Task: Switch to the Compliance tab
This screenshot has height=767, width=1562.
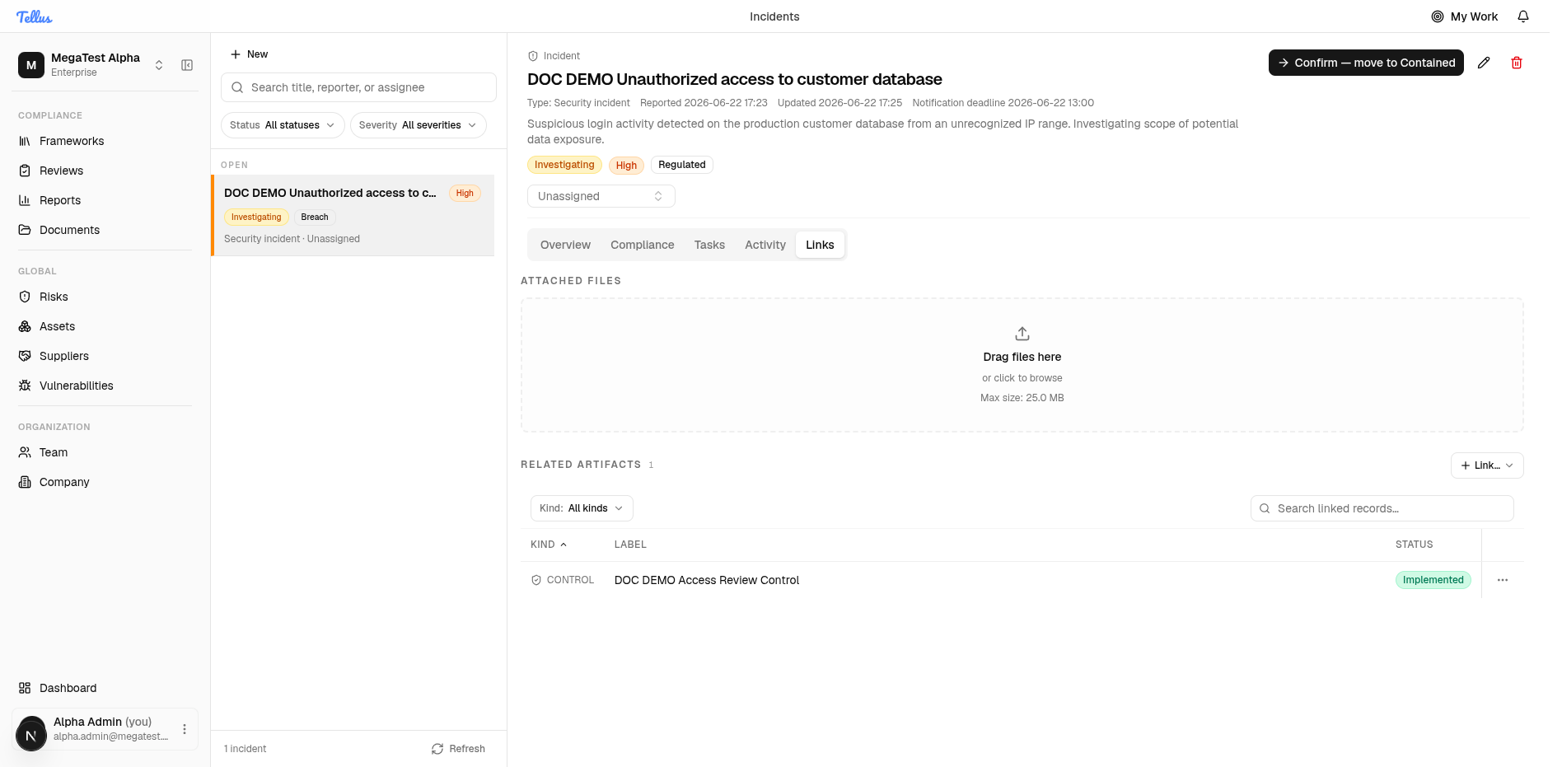Action: 643,245
